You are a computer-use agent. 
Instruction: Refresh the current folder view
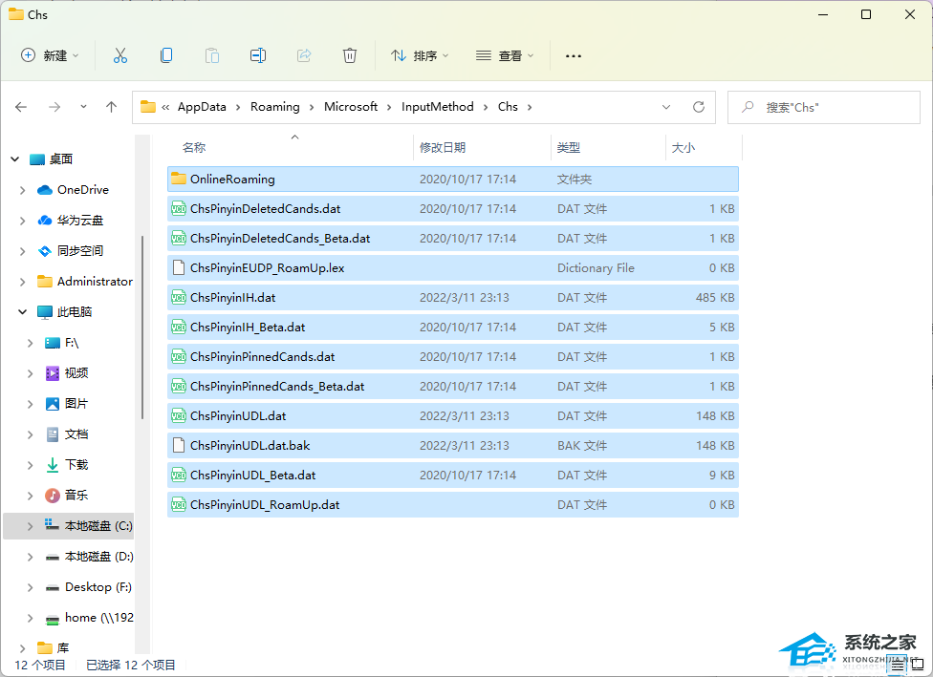(698, 107)
